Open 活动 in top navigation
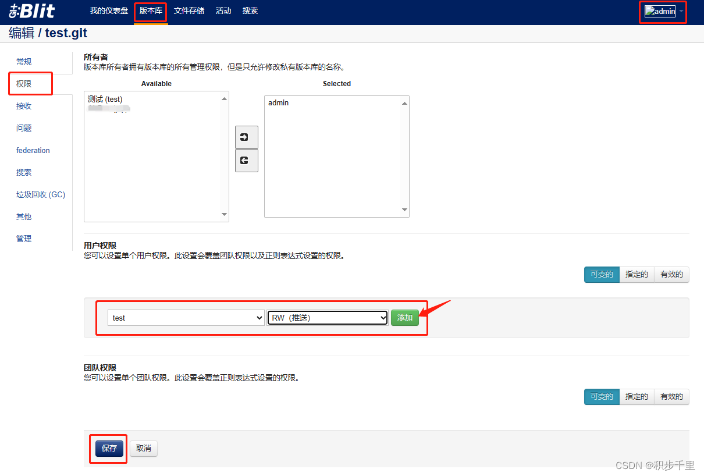 point(223,11)
